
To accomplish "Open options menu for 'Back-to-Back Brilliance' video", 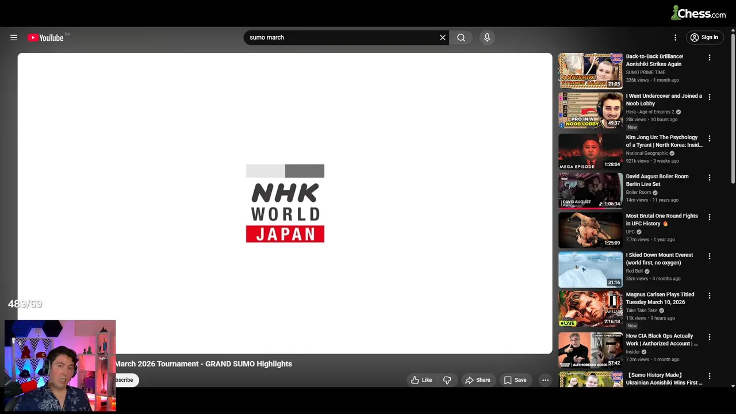I will [710, 57].
